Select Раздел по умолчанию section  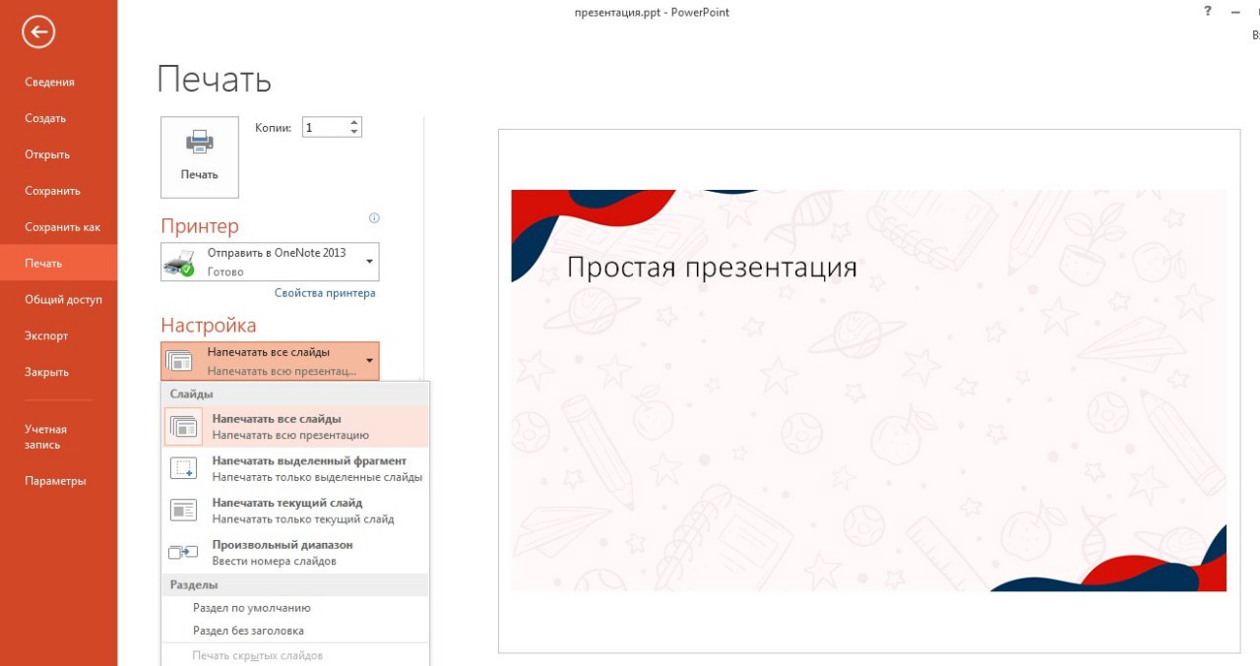252,608
